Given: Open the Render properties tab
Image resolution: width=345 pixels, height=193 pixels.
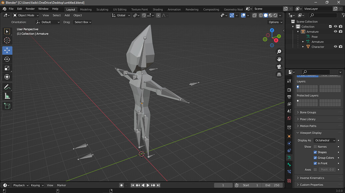Looking at the screenshot, I should (x=289, y=90).
